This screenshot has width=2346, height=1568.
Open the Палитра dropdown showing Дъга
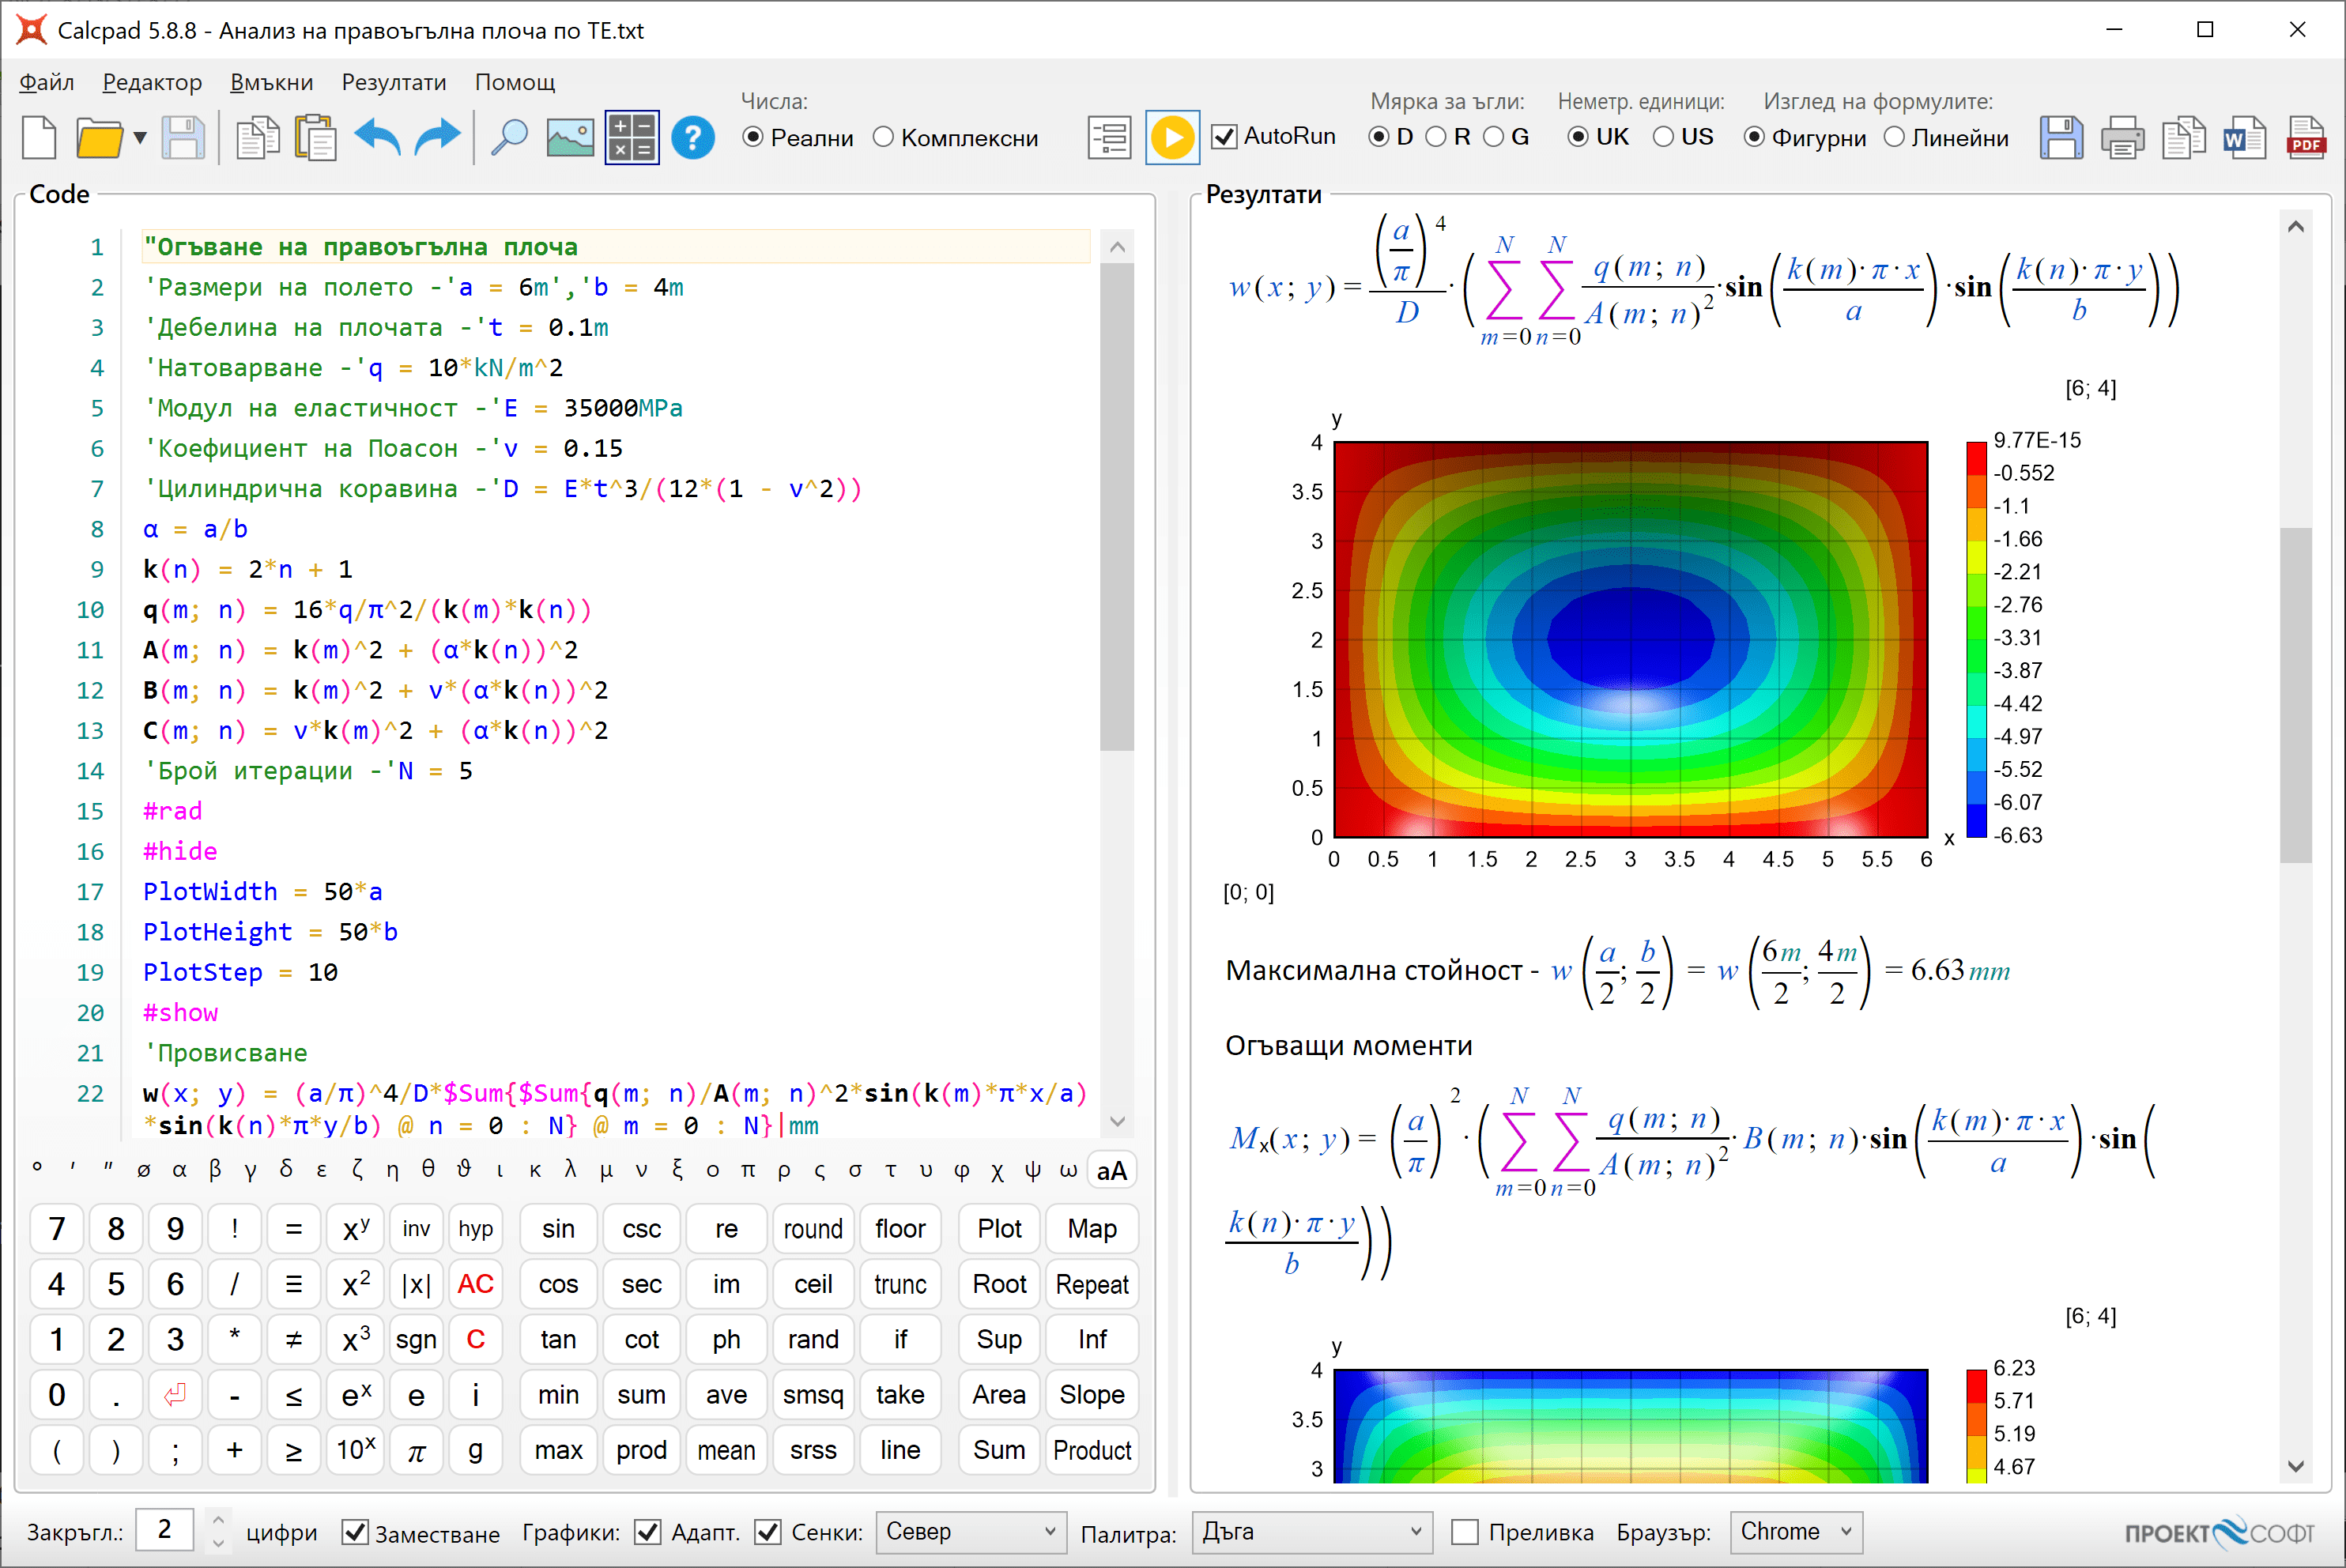[x=1311, y=1532]
